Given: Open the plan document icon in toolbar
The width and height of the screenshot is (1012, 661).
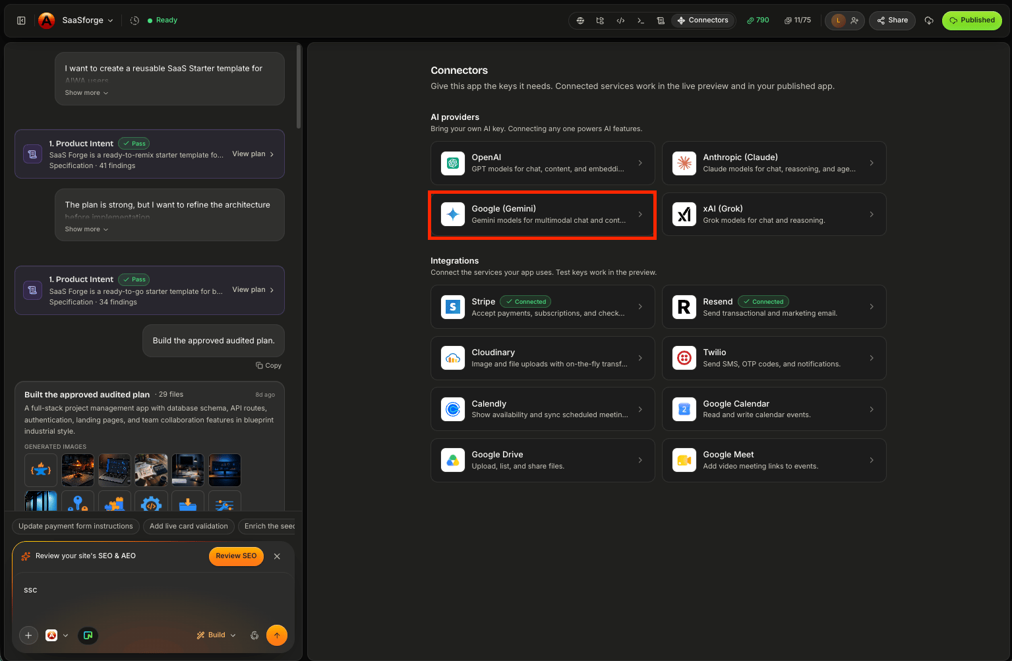Looking at the screenshot, I should click(x=661, y=20).
